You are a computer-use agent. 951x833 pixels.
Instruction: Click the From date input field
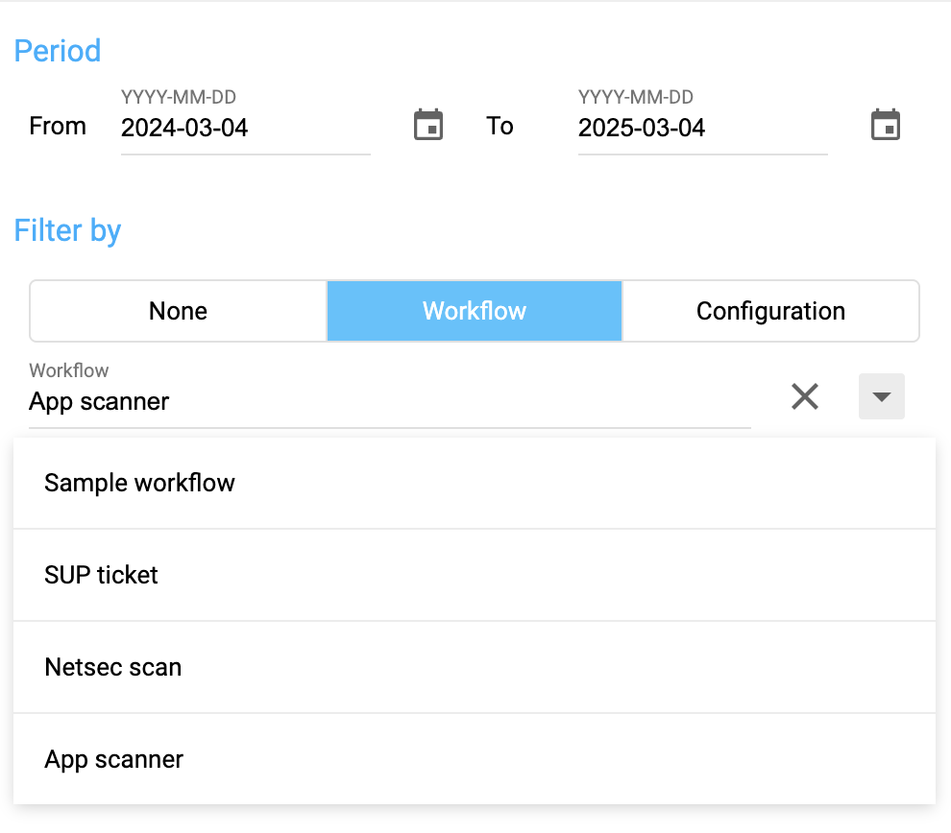245,128
